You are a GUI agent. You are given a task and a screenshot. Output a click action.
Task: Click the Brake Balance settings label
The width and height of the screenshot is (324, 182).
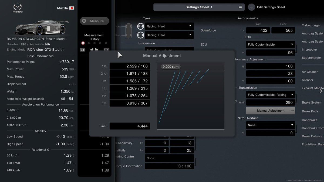point(312,136)
